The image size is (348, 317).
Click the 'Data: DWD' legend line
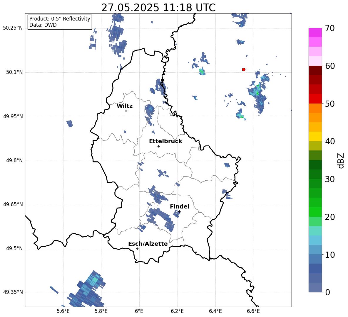coord(43,25)
